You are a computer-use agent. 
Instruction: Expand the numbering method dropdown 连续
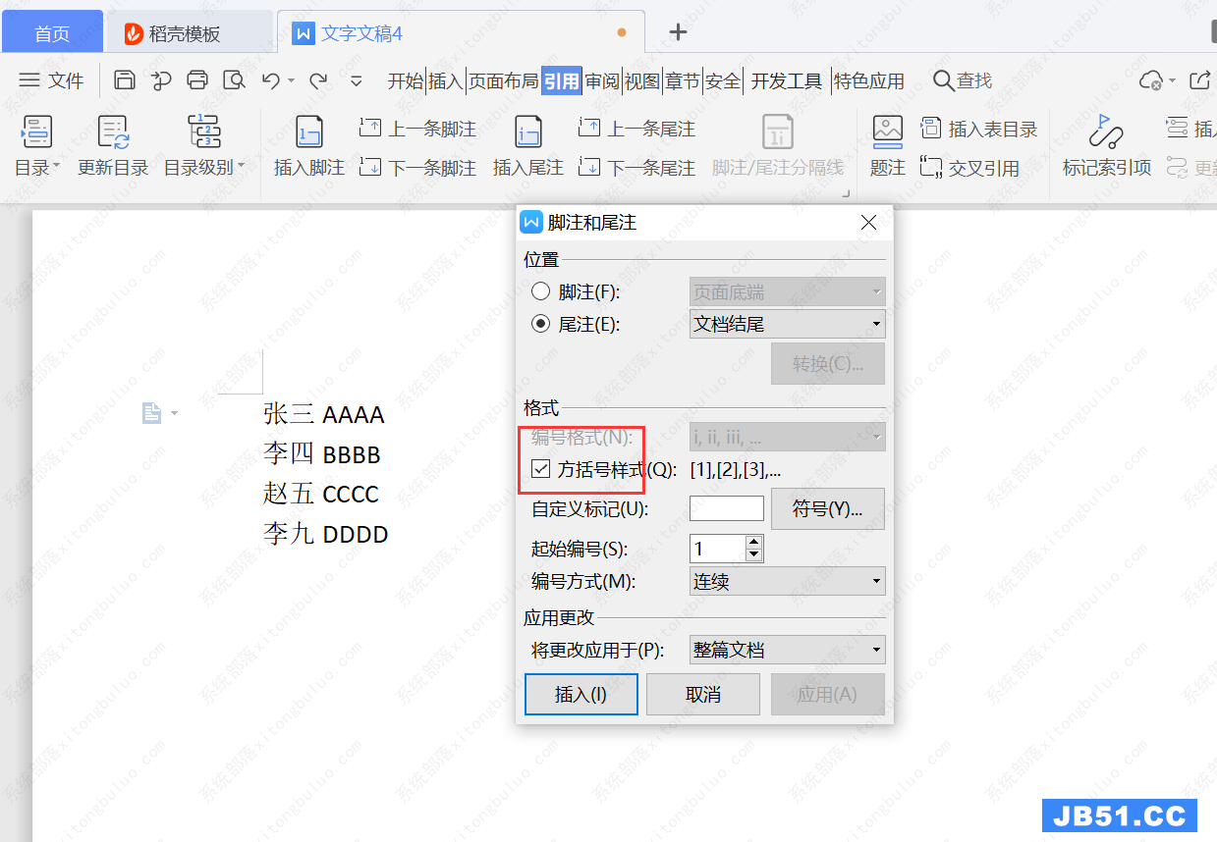click(x=787, y=582)
